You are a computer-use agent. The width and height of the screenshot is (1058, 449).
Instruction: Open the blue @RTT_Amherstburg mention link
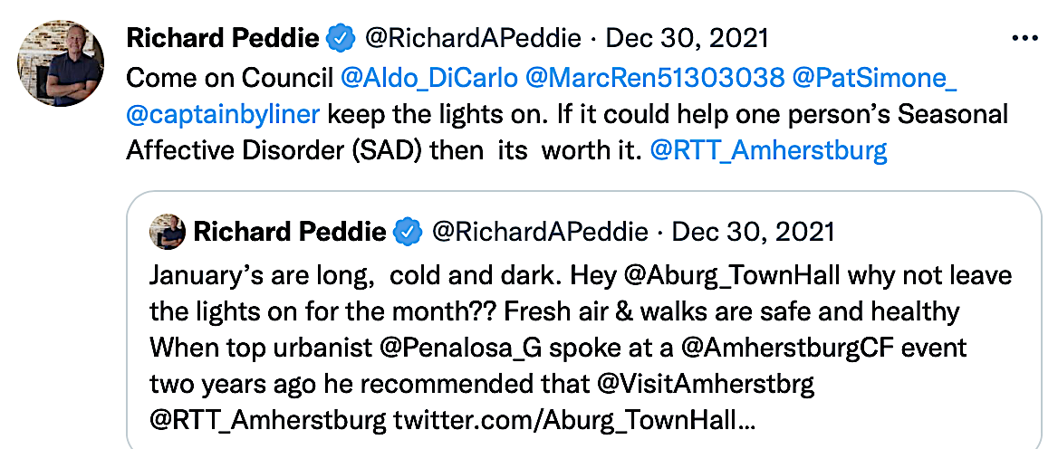tap(768, 150)
